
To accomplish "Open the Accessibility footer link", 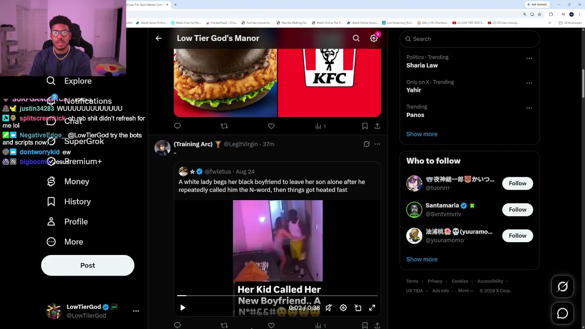I will (x=490, y=281).
